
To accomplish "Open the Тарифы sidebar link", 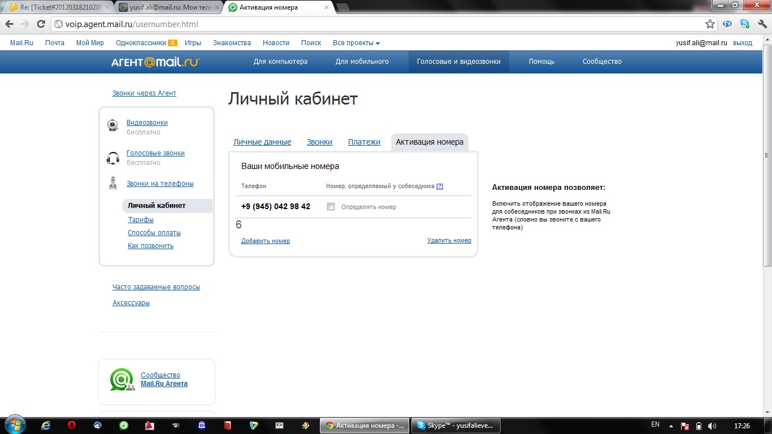I will (141, 220).
